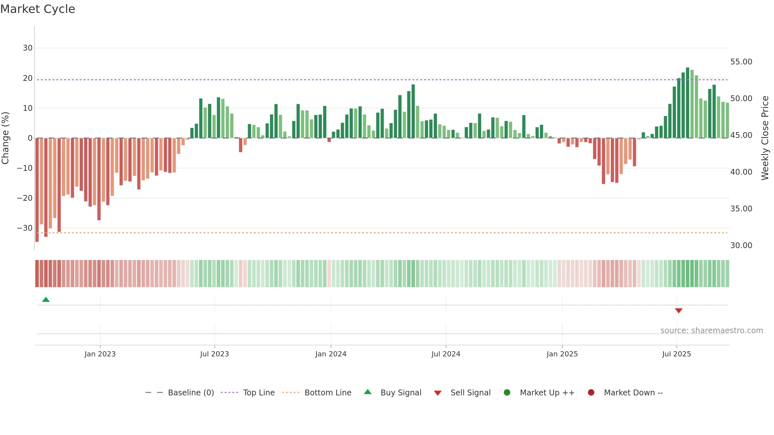The width and height of the screenshot is (774, 435).
Task: Click the green triangle icon in legend
Action: pyautogui.click(x=368, y=392)
